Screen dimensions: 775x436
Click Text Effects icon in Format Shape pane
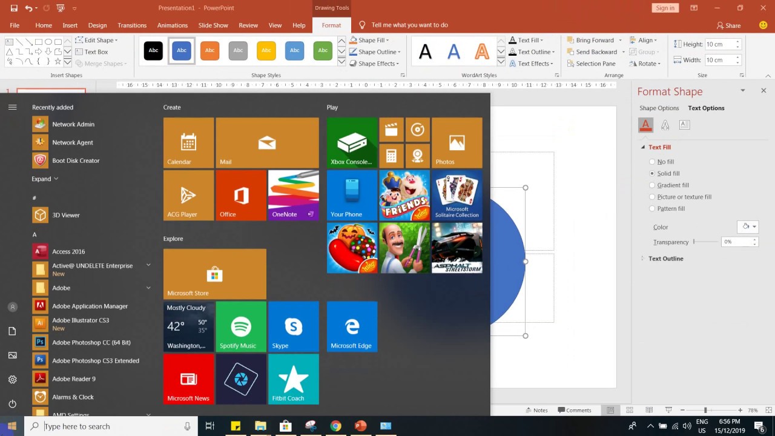pyautogui.click(x=665, y=125)
